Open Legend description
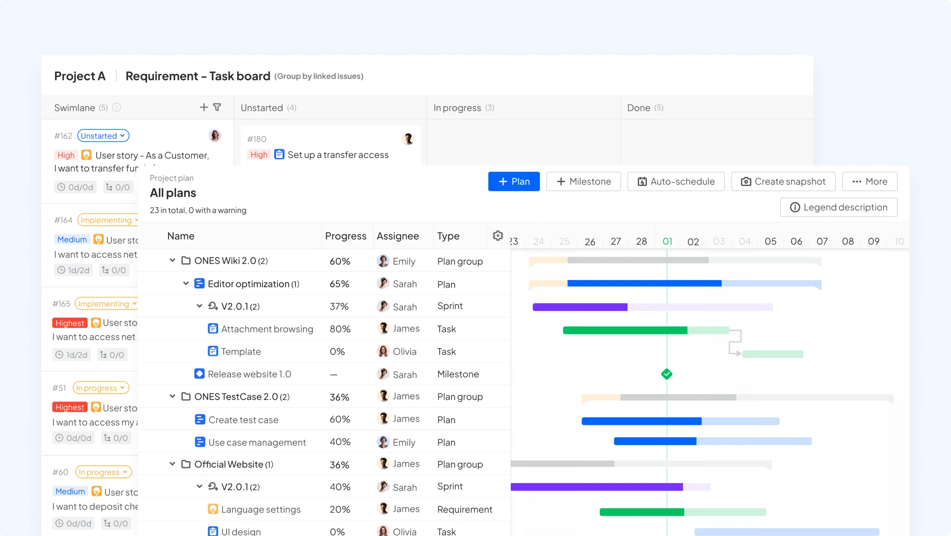This screenshot has height=536, width=951. 838,207
